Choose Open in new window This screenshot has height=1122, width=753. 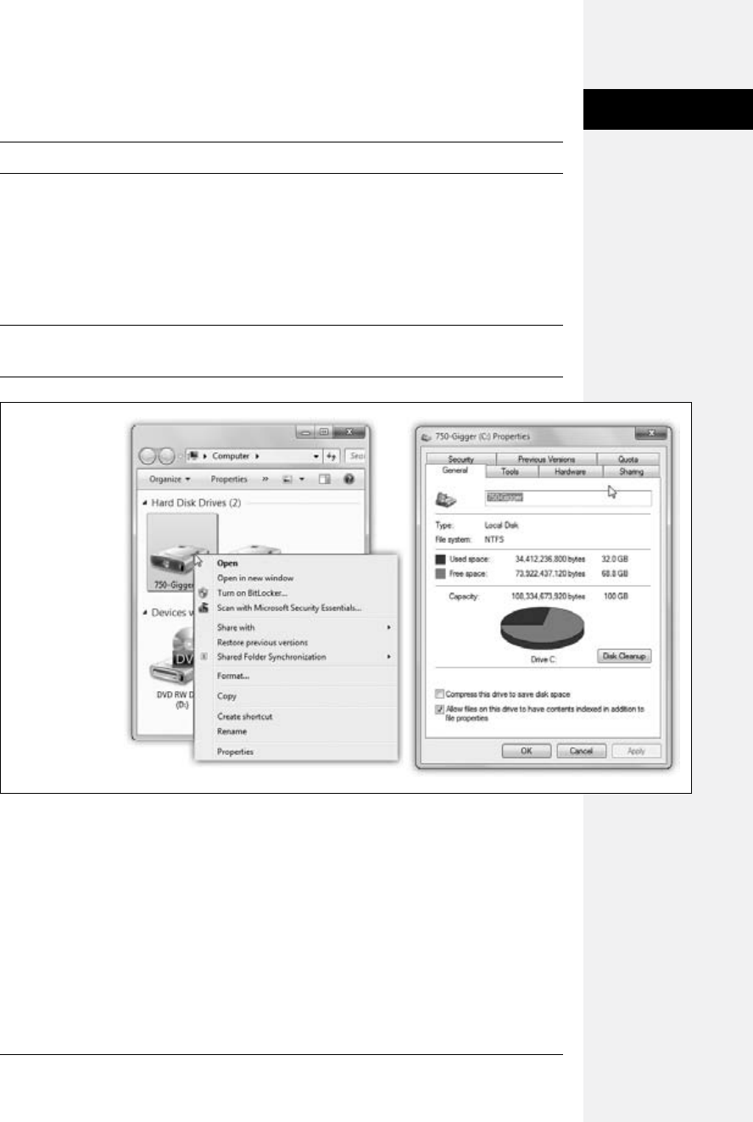pos(255,578)
